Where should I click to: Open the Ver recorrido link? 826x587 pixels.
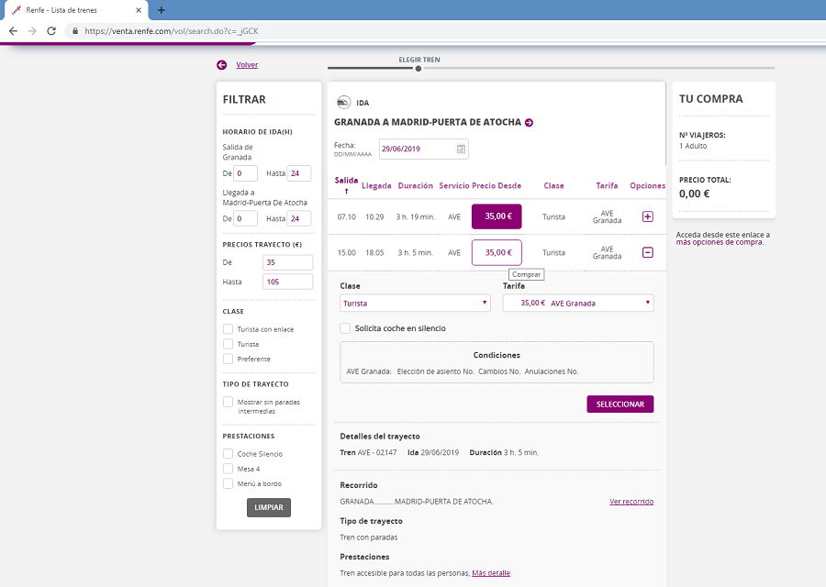pos(631,502)
